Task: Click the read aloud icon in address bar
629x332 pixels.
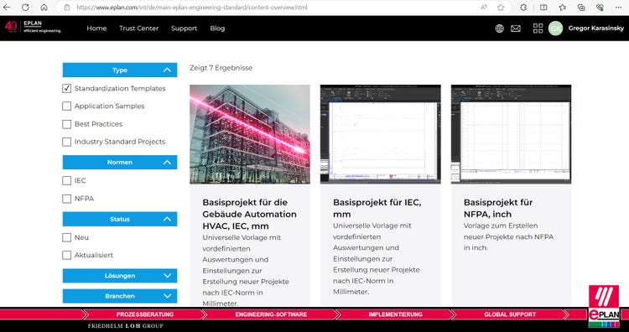Action: pyautogui.click(x=484, y=8)
